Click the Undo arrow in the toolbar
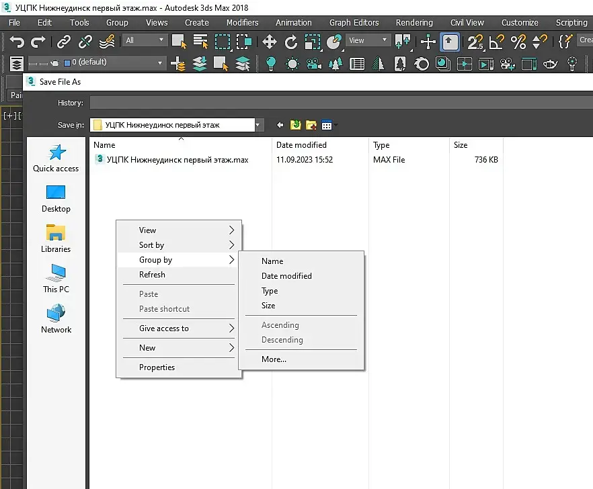593x489 pixels. [16, 42]
